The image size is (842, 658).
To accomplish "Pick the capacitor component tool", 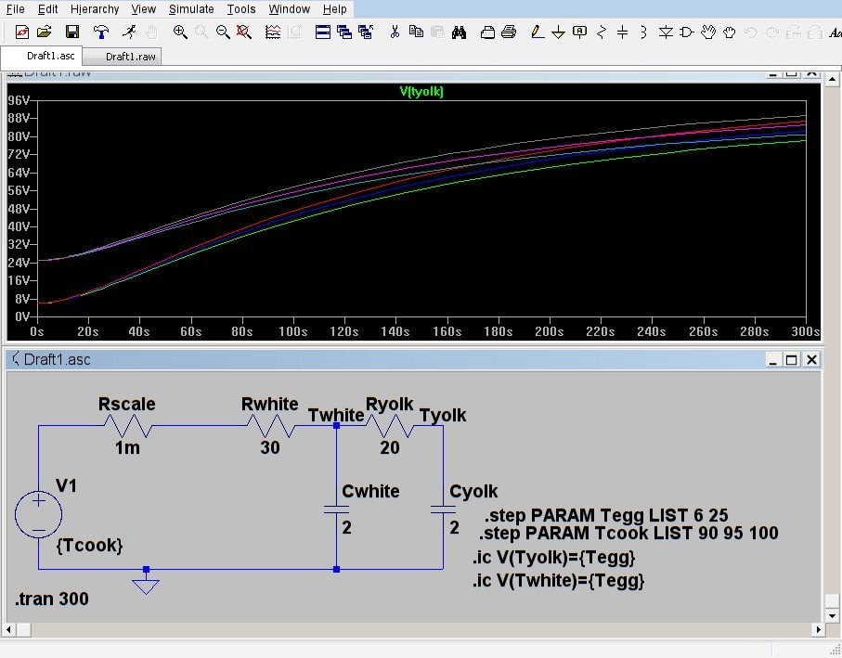I will [622, 32].
